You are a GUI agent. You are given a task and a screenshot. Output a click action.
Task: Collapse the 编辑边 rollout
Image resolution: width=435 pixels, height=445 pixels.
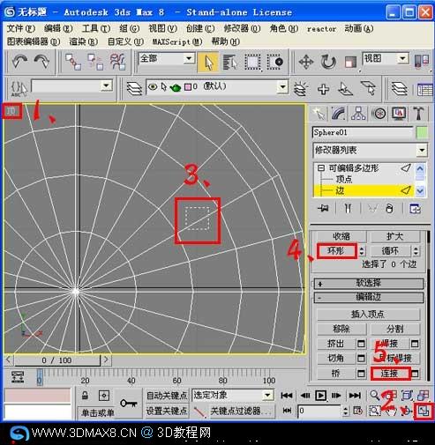tap(369, 297)
